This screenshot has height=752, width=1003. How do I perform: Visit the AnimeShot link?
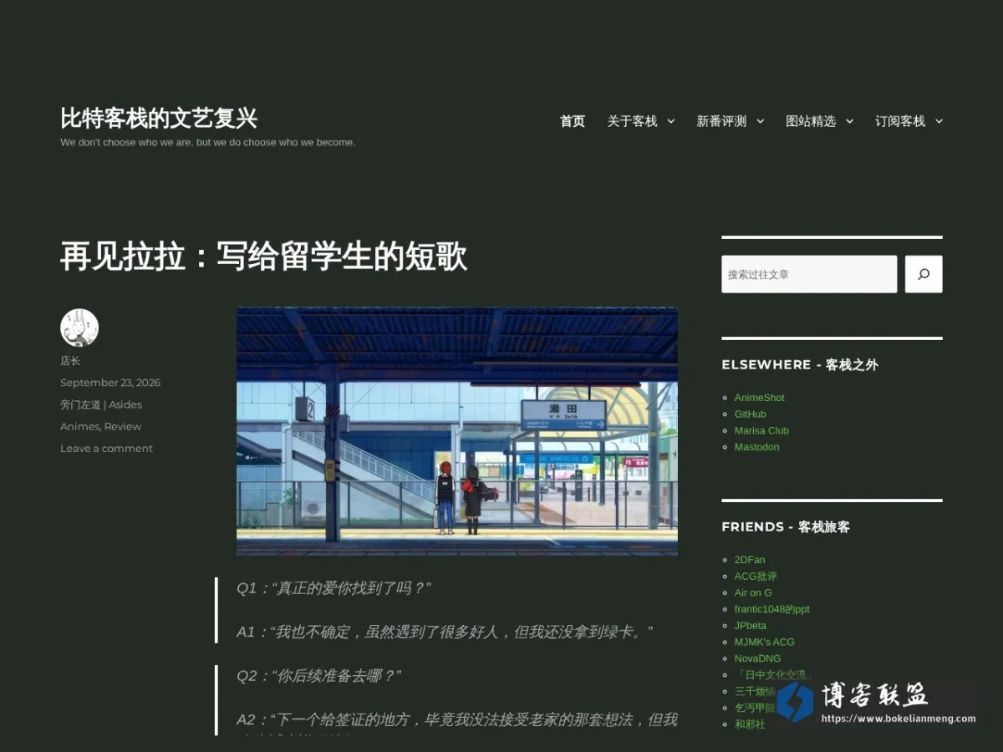[760, 398]
